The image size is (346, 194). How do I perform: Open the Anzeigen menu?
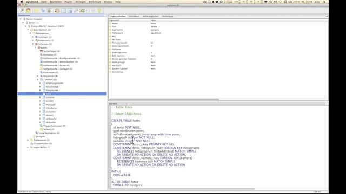pyautogui.click(x=81, y=2)
